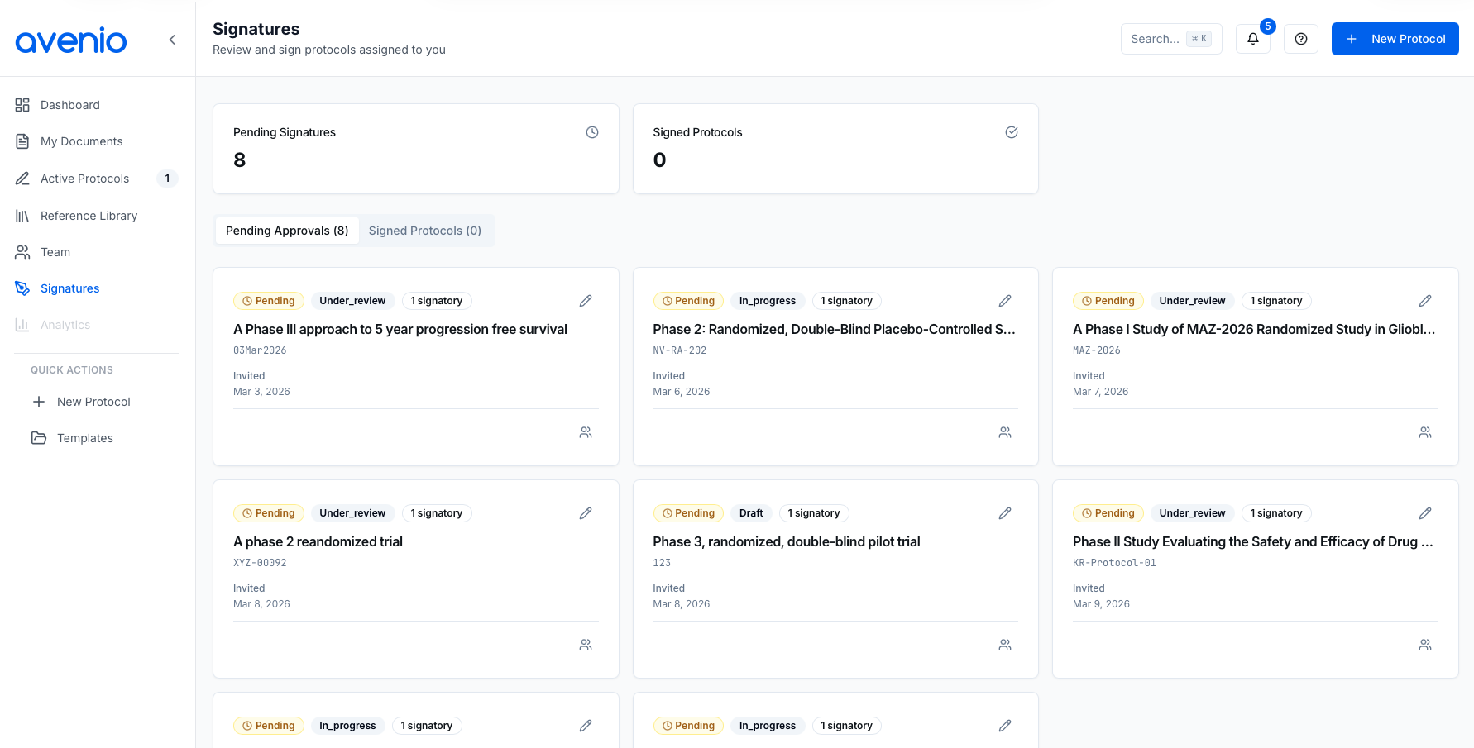Click the Active Protocols count badge
Screen dimensions: 1474x748
tap(167, 179)
